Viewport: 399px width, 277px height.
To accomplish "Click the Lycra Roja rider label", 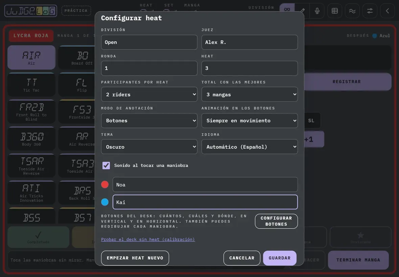I will [31, 35].
